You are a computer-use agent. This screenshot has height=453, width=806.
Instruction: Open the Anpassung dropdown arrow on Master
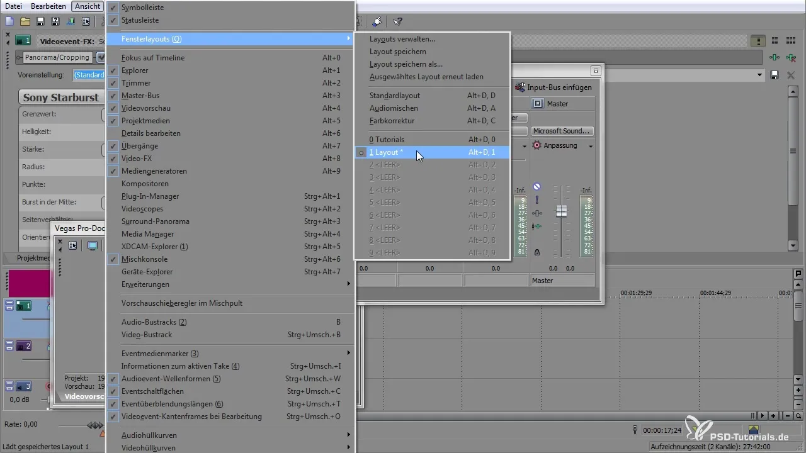pos(591,146)
